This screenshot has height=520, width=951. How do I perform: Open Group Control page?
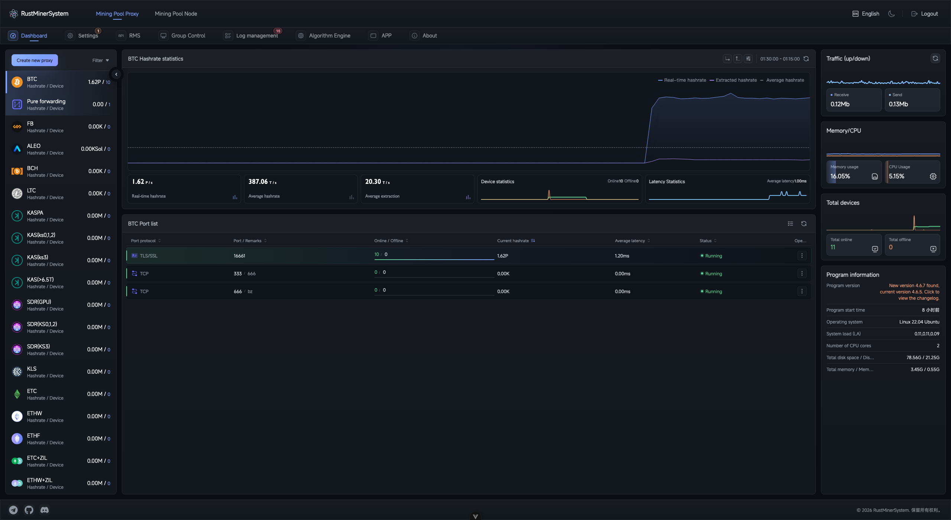pyautogui.click(x=182, y=36)
